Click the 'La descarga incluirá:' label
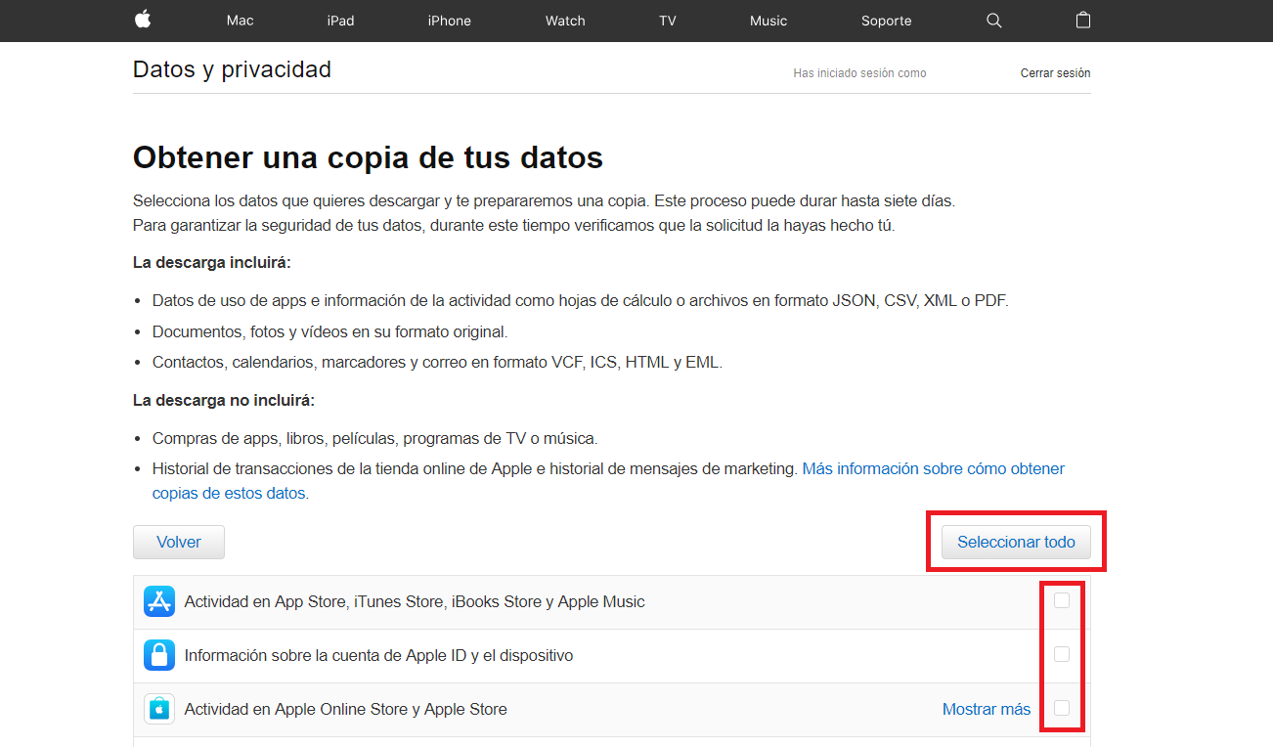The image size is (1273, 747). [x=212, y=263]
